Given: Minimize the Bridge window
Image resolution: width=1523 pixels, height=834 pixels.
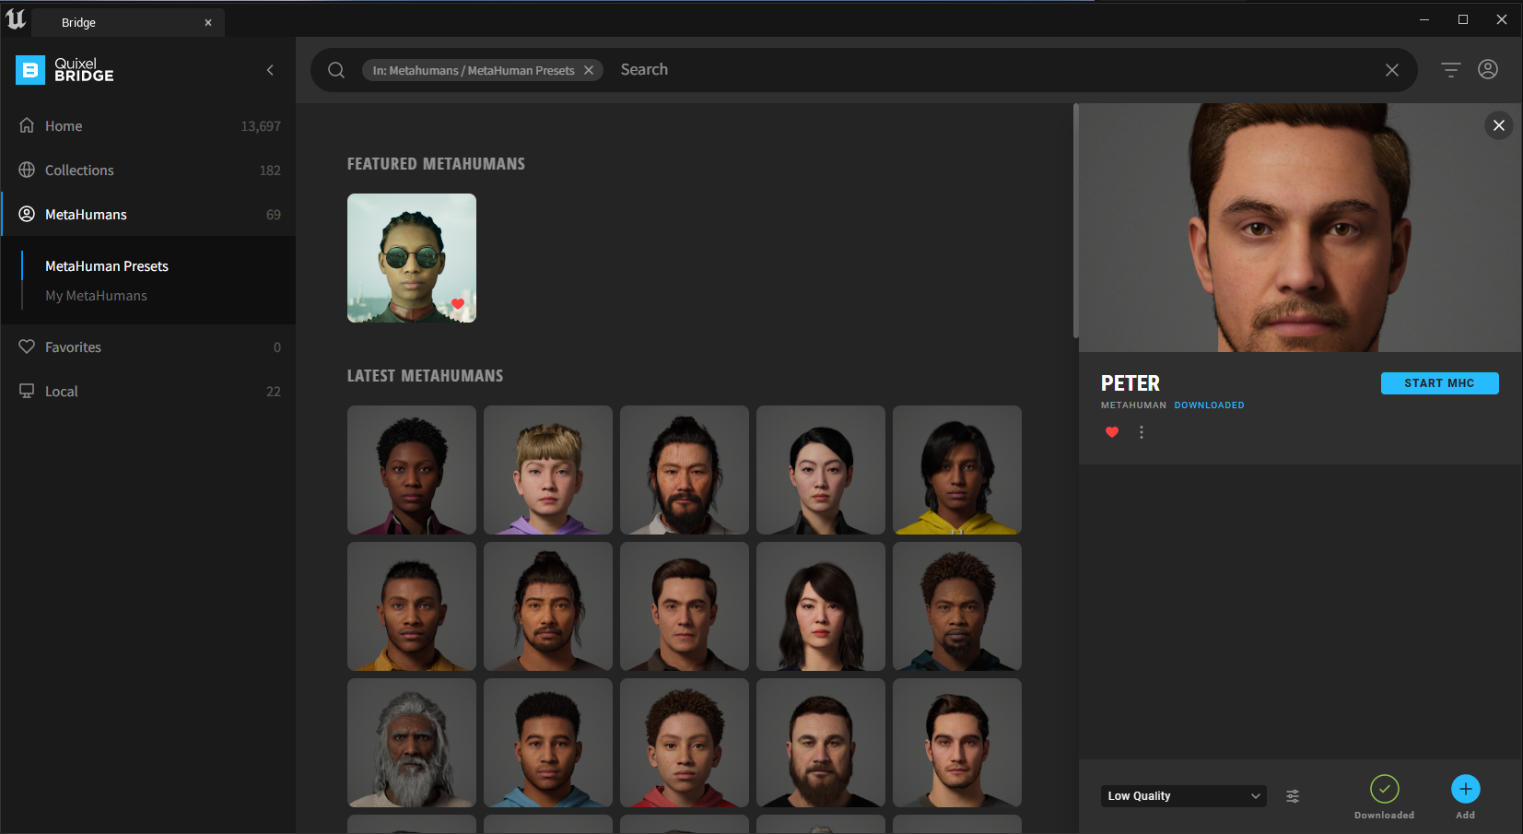Looking at the screenshot, I should tap(1424, 19).
